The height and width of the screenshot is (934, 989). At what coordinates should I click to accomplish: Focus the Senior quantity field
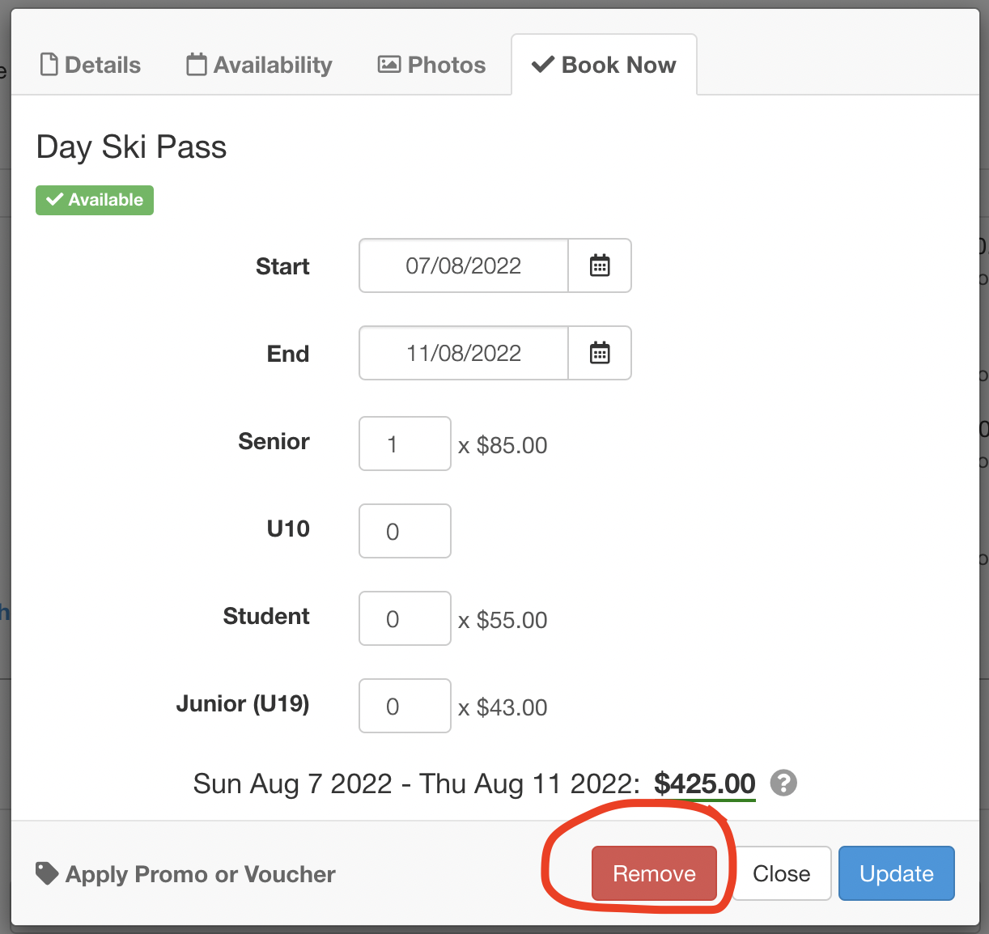[x=405, y=444]
